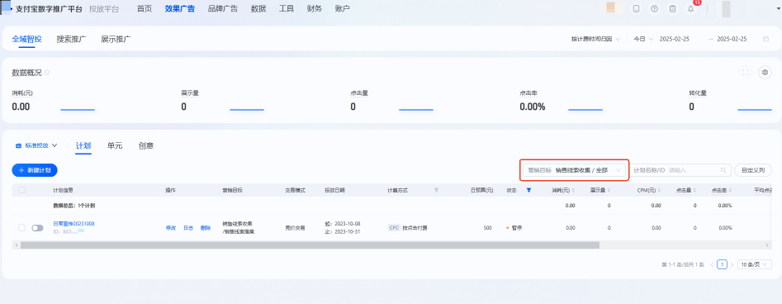
Task: Open the 今日 date preset dropdown
Action: (642, 39)
